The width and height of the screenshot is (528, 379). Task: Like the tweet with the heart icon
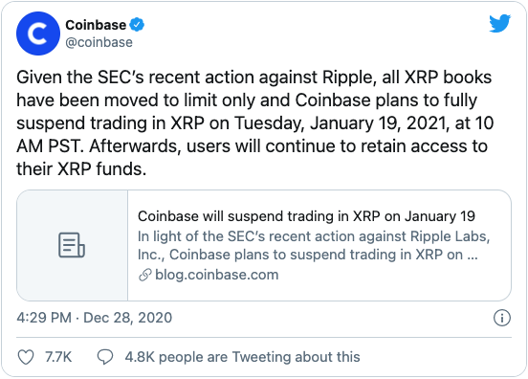[x=26, y=357]
